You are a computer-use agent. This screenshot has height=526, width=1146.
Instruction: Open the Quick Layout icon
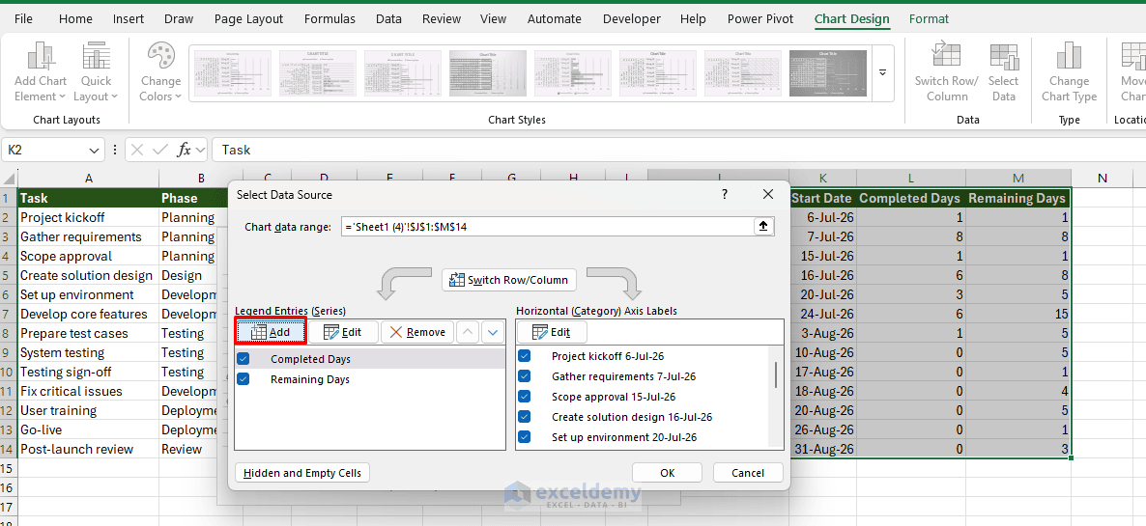click(96, 57)
